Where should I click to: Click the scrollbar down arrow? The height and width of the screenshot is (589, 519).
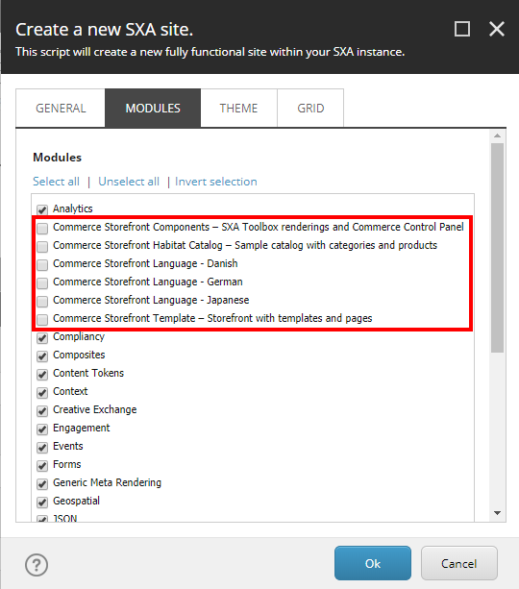click(497, 513)
